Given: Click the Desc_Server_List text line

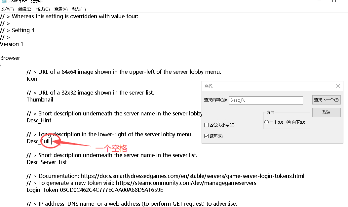Looking at the screenshot, I should 47,162.
